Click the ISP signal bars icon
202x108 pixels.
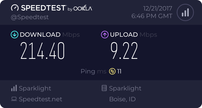[14, 88]
